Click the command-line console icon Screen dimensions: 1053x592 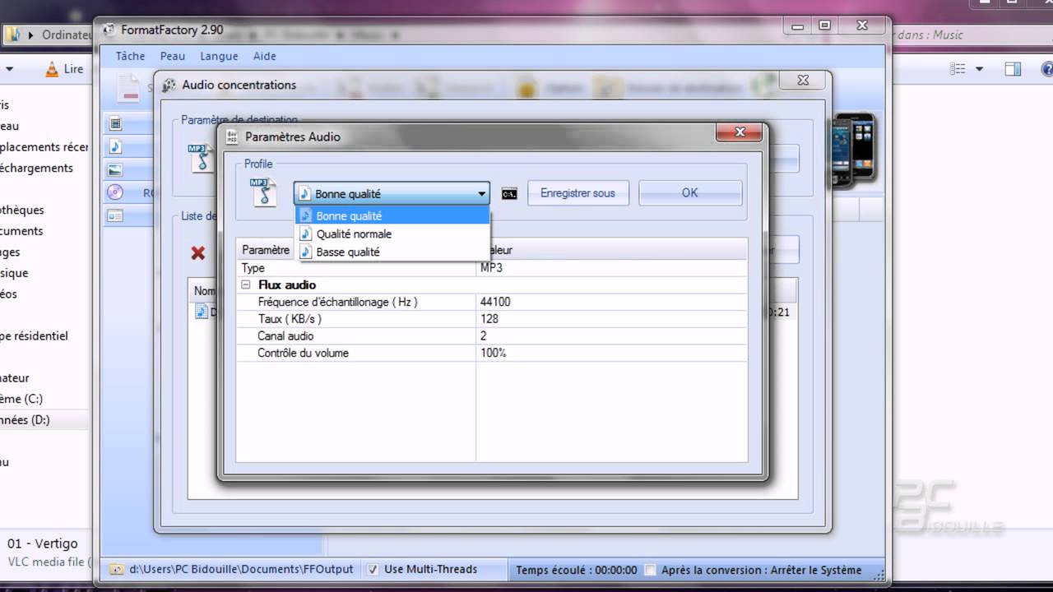509,194
